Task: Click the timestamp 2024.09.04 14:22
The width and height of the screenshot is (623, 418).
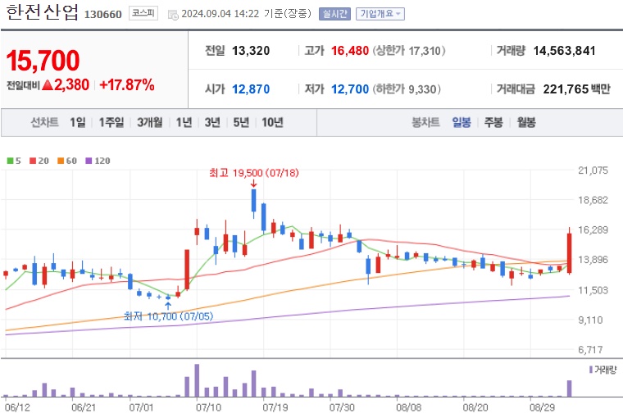Action: point(221,14)
